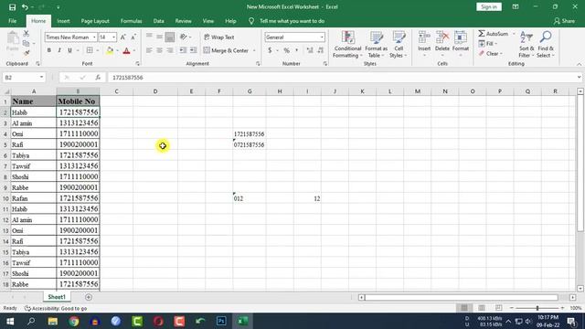The image size is (585, 329).
Task: Toggle Middle Align vertical alignment
Action: [x=159, y=37]
